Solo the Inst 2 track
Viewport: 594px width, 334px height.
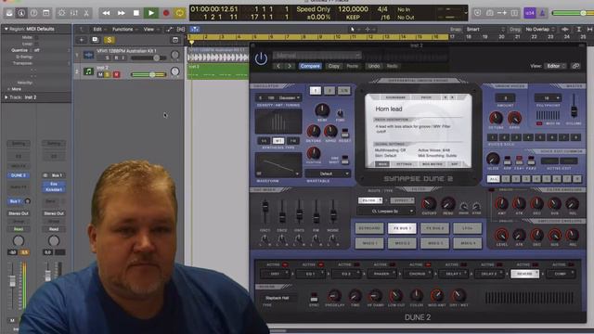point(108,74)
